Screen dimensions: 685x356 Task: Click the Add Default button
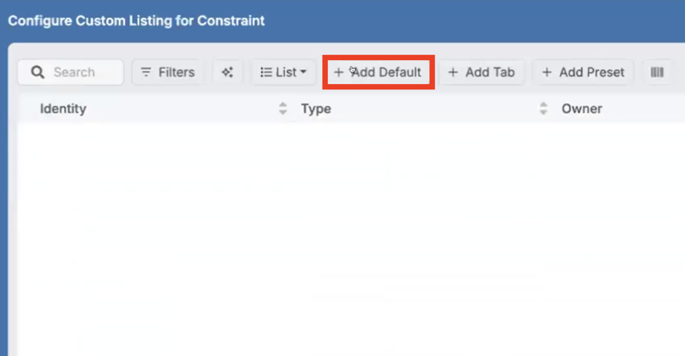click(378, 72)
